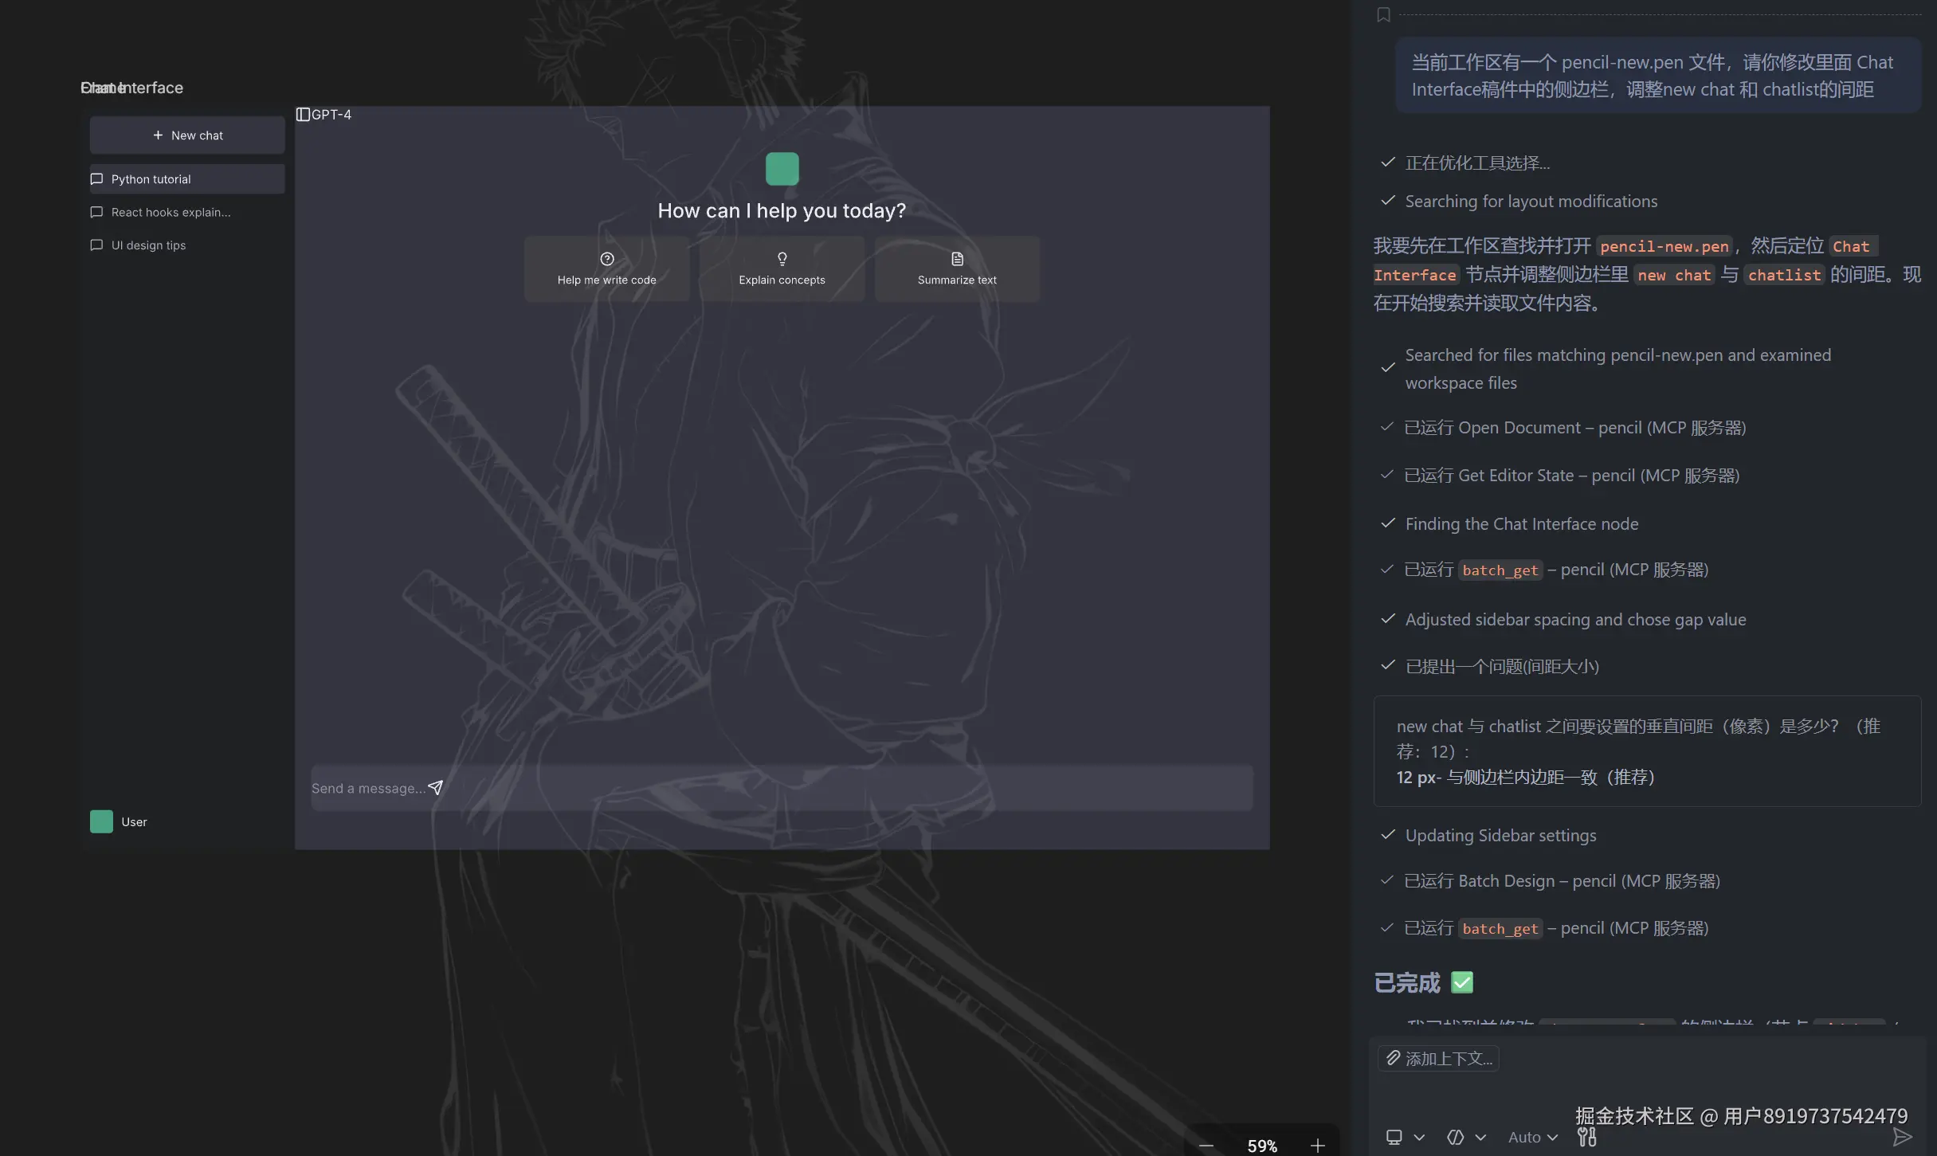
Task: Toggle the 'Finding the Chat Interface node' step
Action: [x=1521, y=524]
